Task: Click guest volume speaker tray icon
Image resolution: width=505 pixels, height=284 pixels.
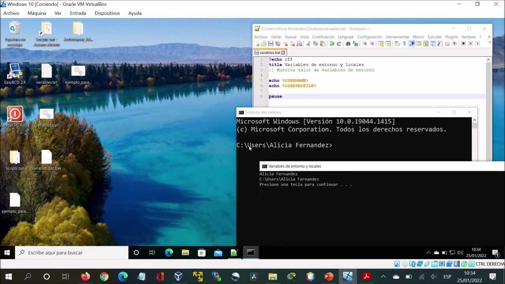Action: click(x=460, y=252)
